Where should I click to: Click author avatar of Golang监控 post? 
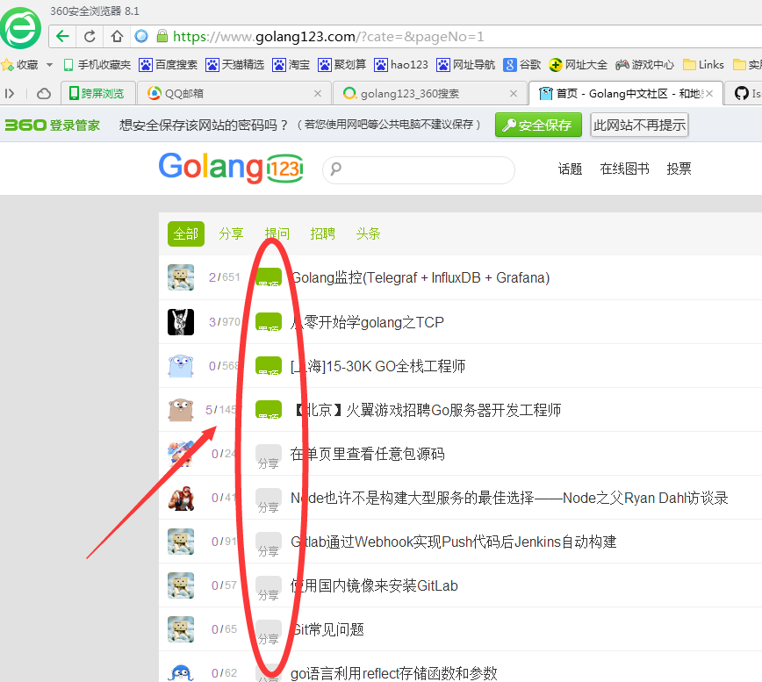click(181, 277)
